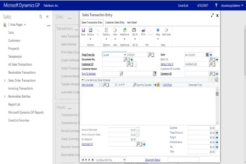
Task: Open the cloudossys\demo user dropdown
Action: coord(232,5)
